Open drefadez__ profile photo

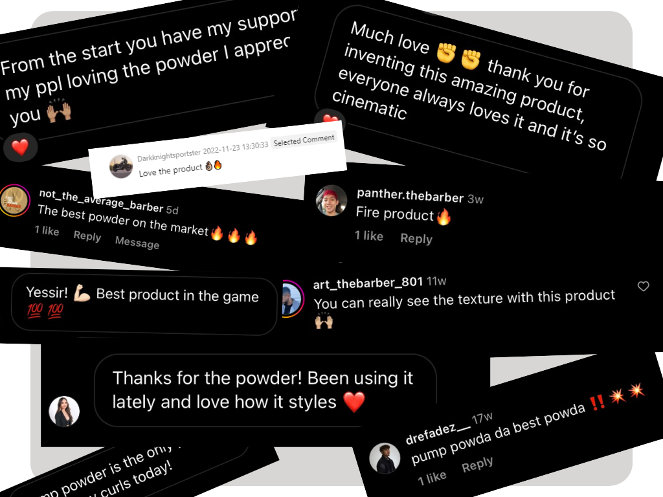click(x=385, y=459)
